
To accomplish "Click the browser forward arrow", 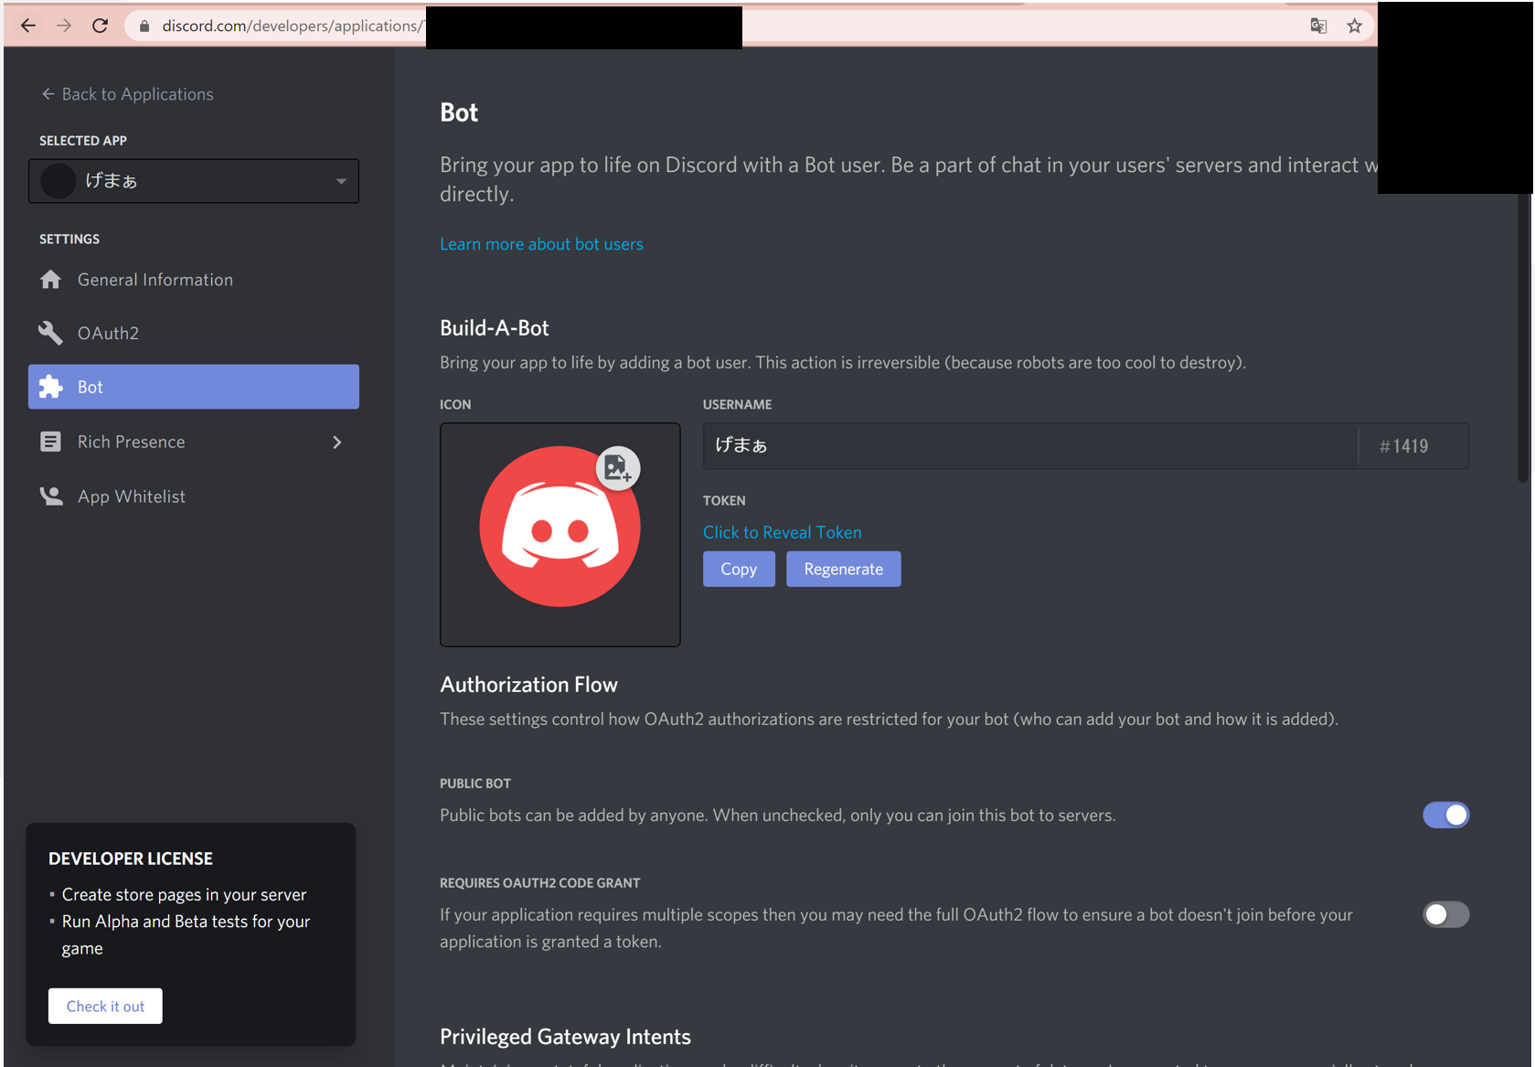I will [x=64, y=26].
